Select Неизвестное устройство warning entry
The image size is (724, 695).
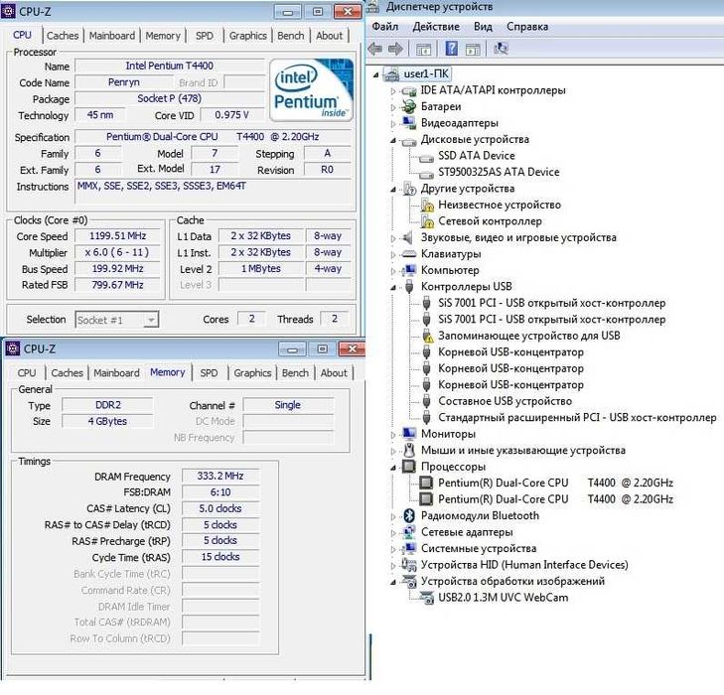tap(500, 205)
